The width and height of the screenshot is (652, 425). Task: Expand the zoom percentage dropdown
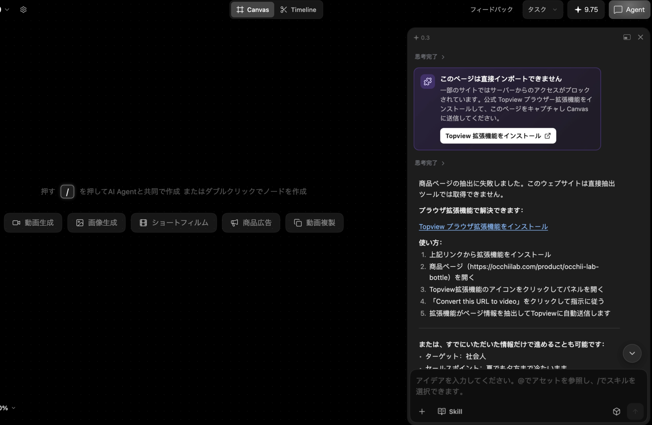(8, 408)
